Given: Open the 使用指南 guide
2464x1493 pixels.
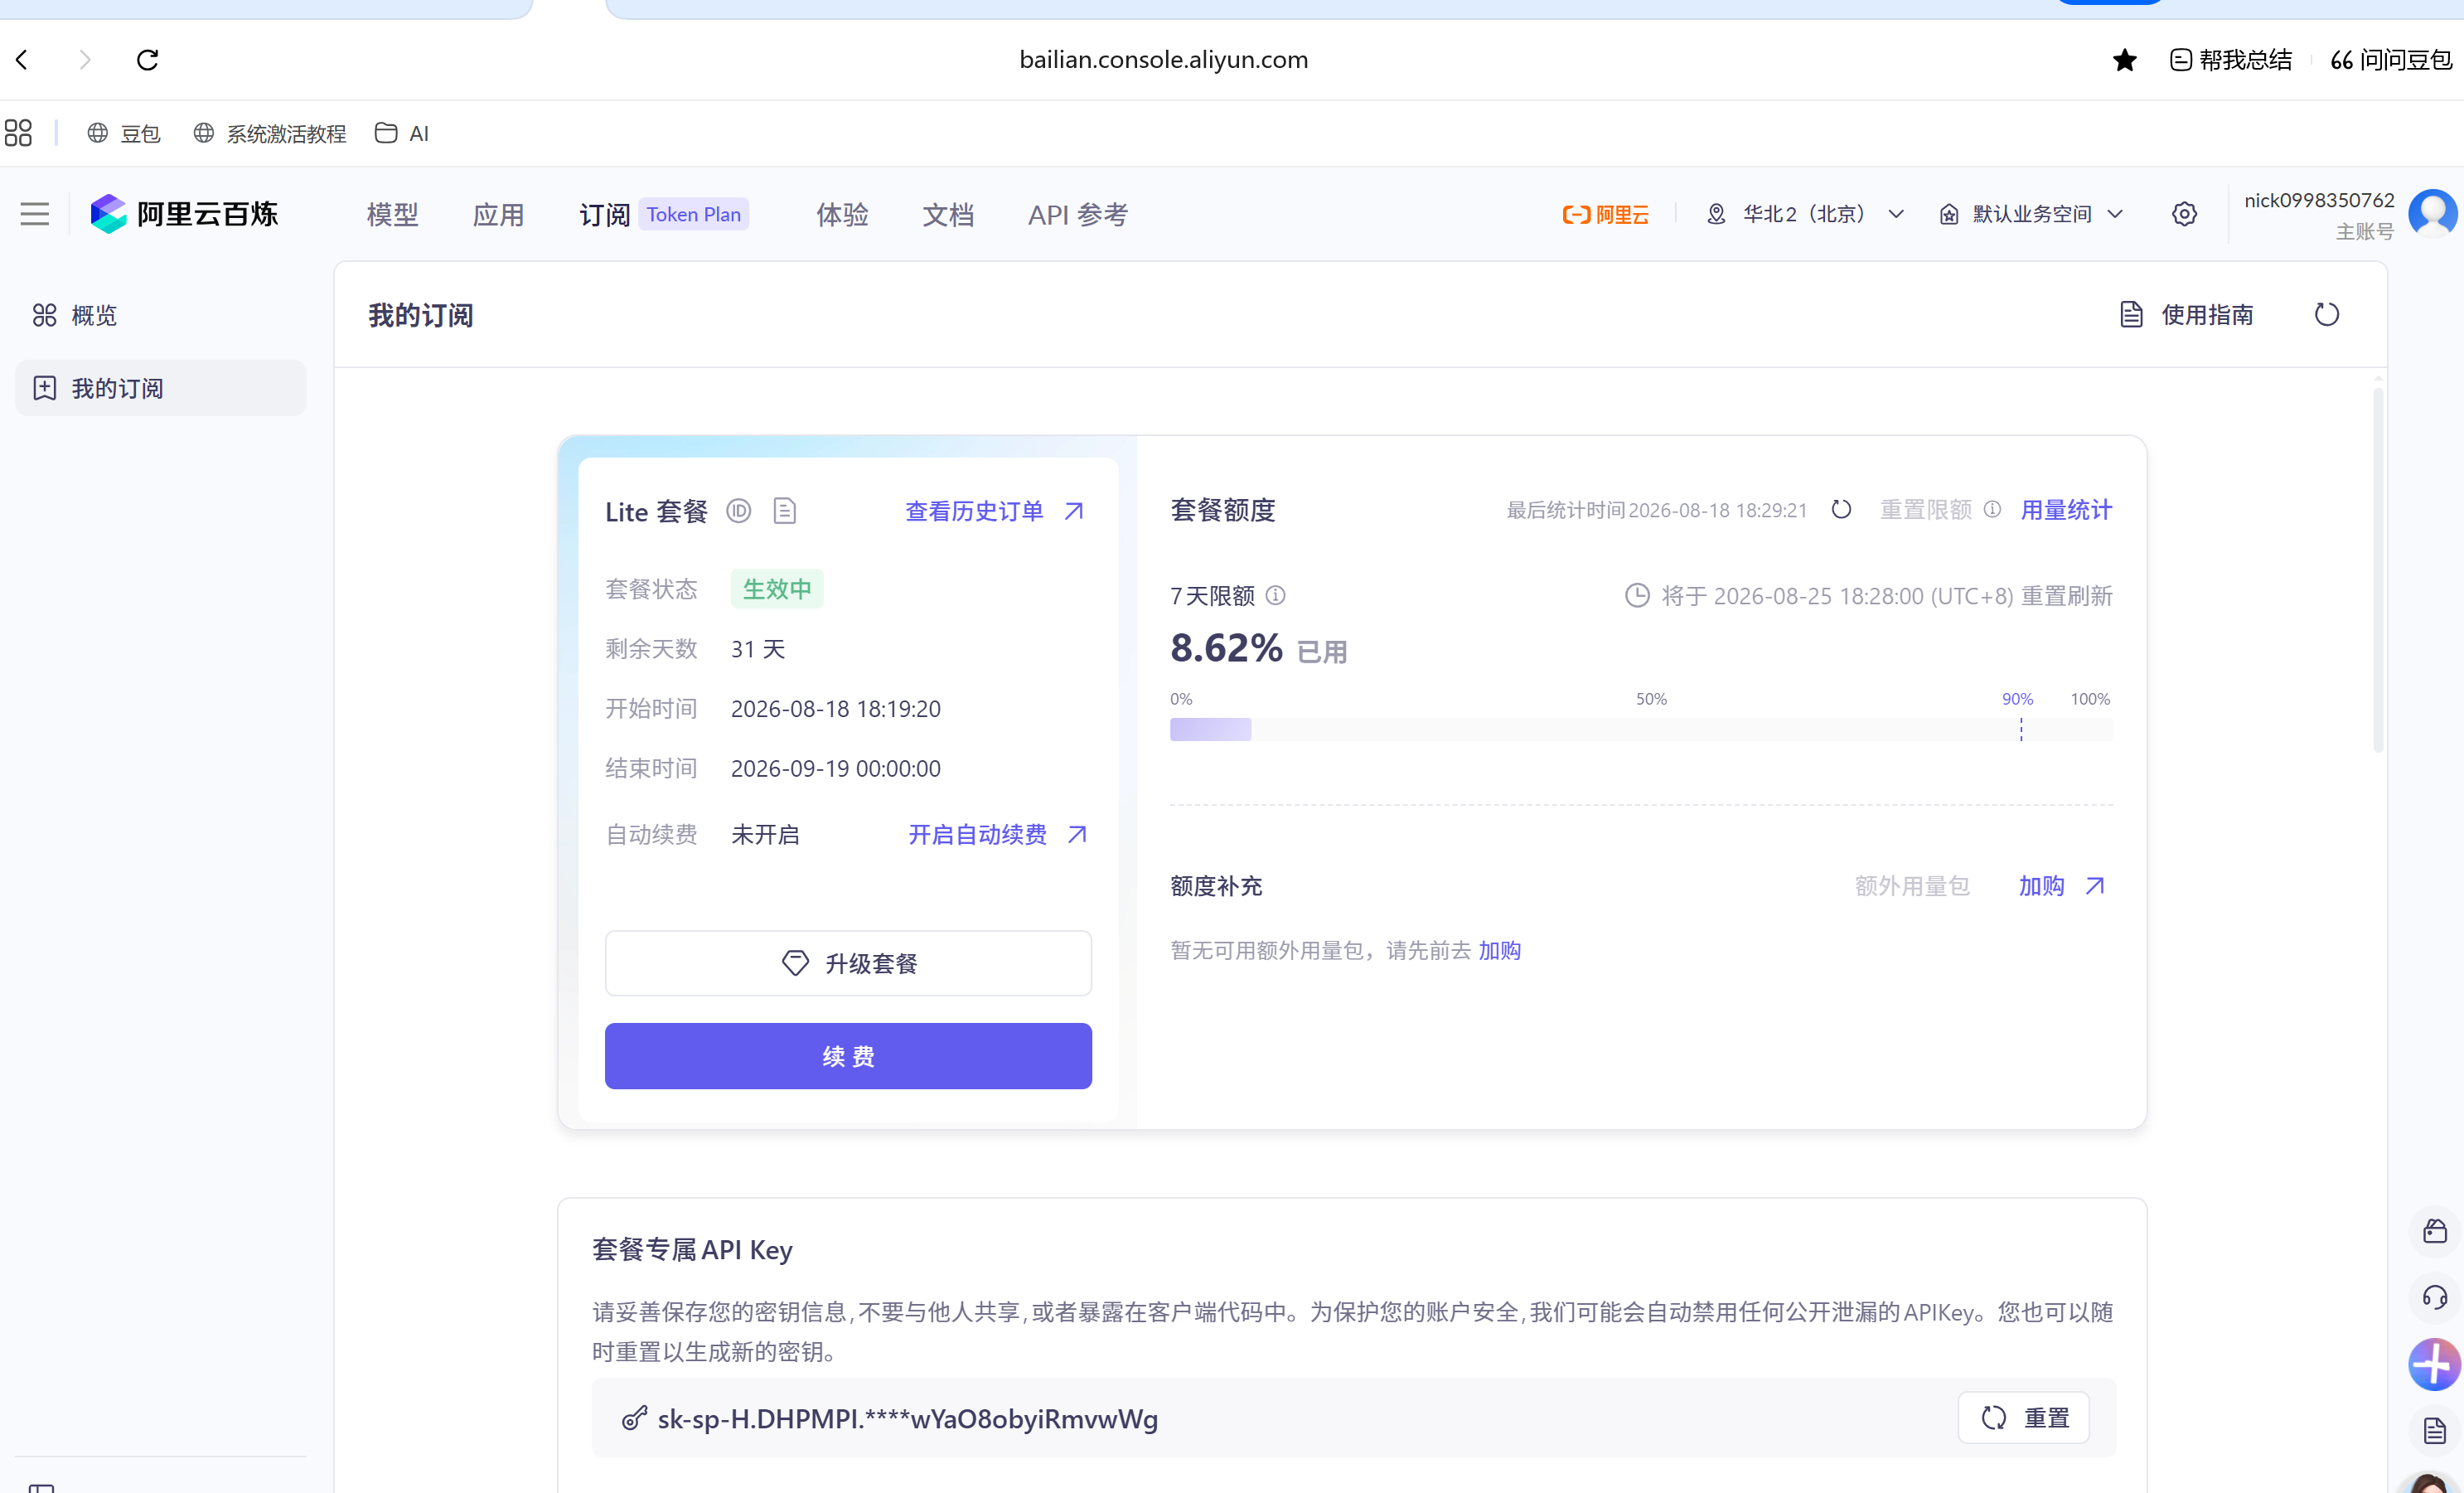Looking at the screenshot, I should [x=2187, y=314].
